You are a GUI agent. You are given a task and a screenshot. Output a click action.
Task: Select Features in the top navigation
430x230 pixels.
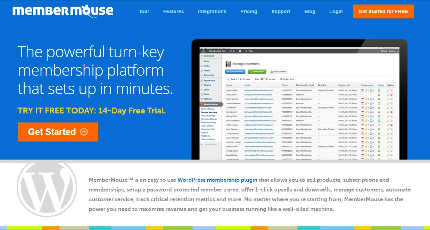click(x=173, y=11)
